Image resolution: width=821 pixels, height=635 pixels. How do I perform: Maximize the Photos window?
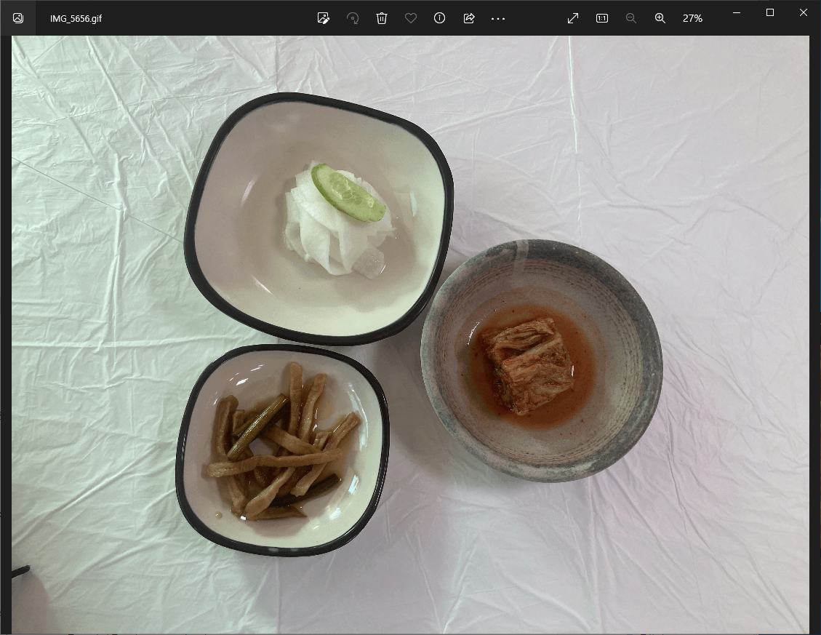769,12
